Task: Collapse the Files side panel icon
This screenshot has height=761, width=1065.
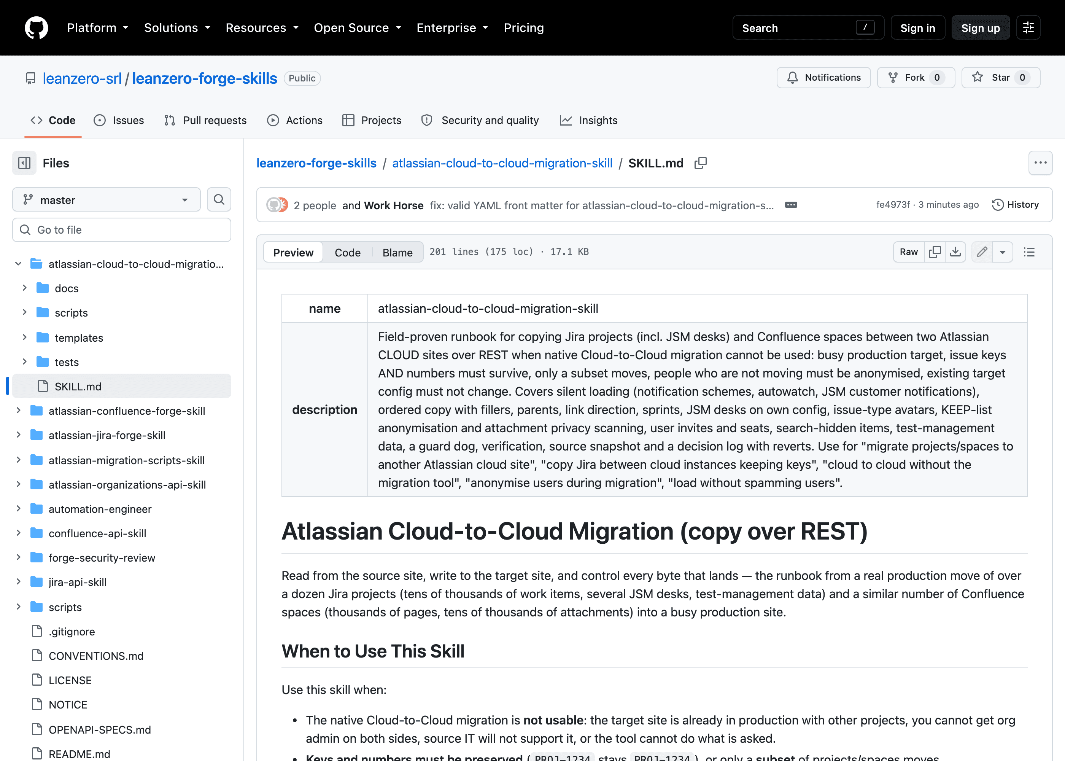Action: [x=24, y=163]
